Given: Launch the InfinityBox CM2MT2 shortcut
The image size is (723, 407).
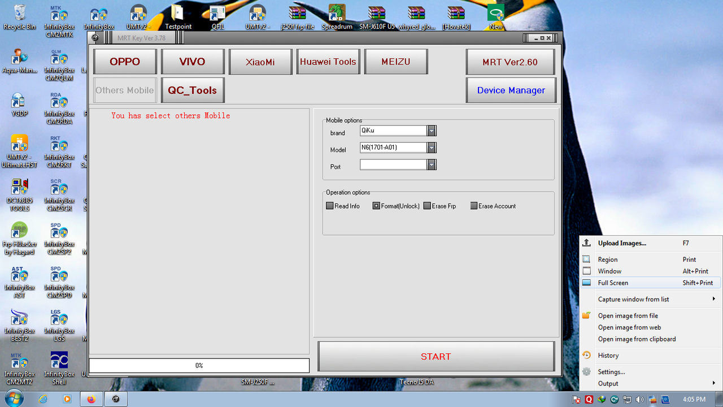Looking at the screenshot, I should point(19,369).
